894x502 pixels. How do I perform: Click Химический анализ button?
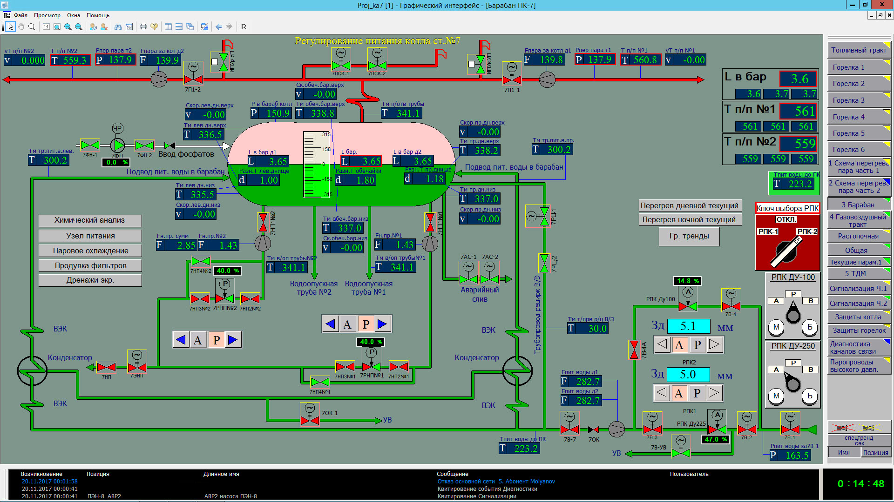click(90, 220)
